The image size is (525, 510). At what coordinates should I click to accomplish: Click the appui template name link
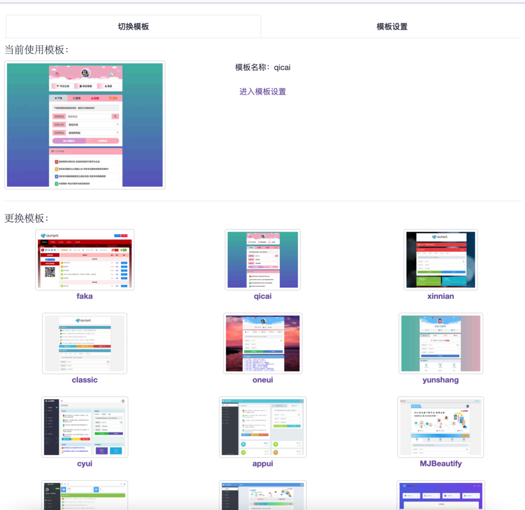[x=263, y=463]
